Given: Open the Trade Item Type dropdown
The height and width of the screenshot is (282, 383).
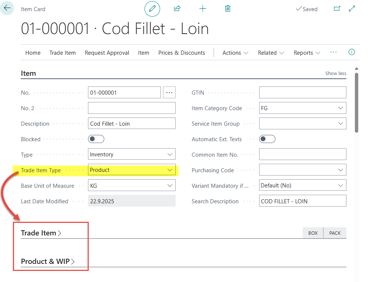Looking at the screenshot, I should [x=170, y=170].
